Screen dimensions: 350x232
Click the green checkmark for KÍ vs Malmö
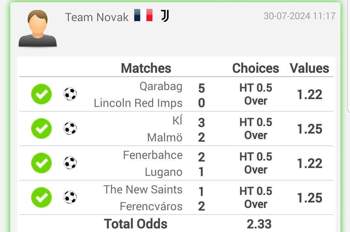tap(42, 128)
